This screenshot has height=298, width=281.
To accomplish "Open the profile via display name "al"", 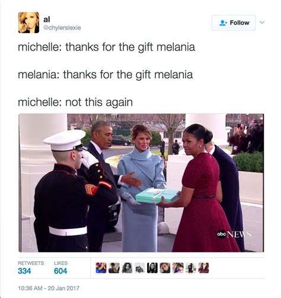I will (47, 20).
